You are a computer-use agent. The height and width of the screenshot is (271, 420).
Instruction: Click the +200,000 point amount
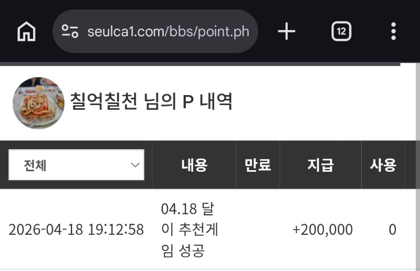tap(322, 230)
